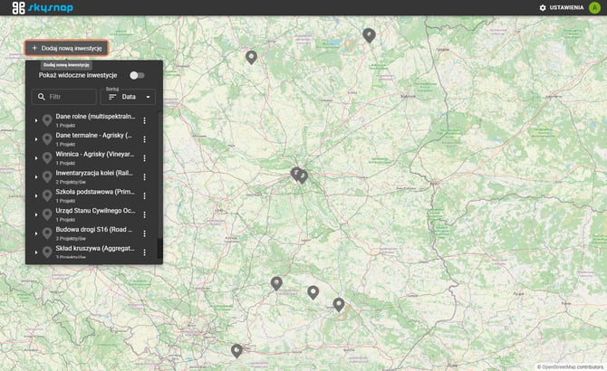
Task: Click the USTAWIENIA settings label
Action: (x=566, y=8)
